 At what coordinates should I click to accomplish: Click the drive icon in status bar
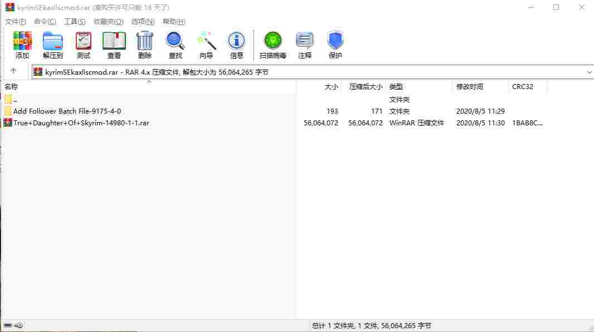8,325
